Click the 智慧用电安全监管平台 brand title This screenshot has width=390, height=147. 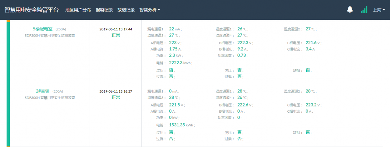[31, 10]
